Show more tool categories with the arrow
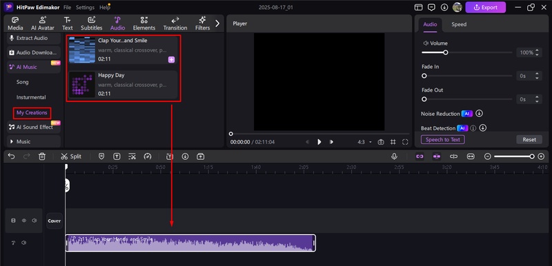The width and height of the screenshot is (552, 266). point(217,23)
